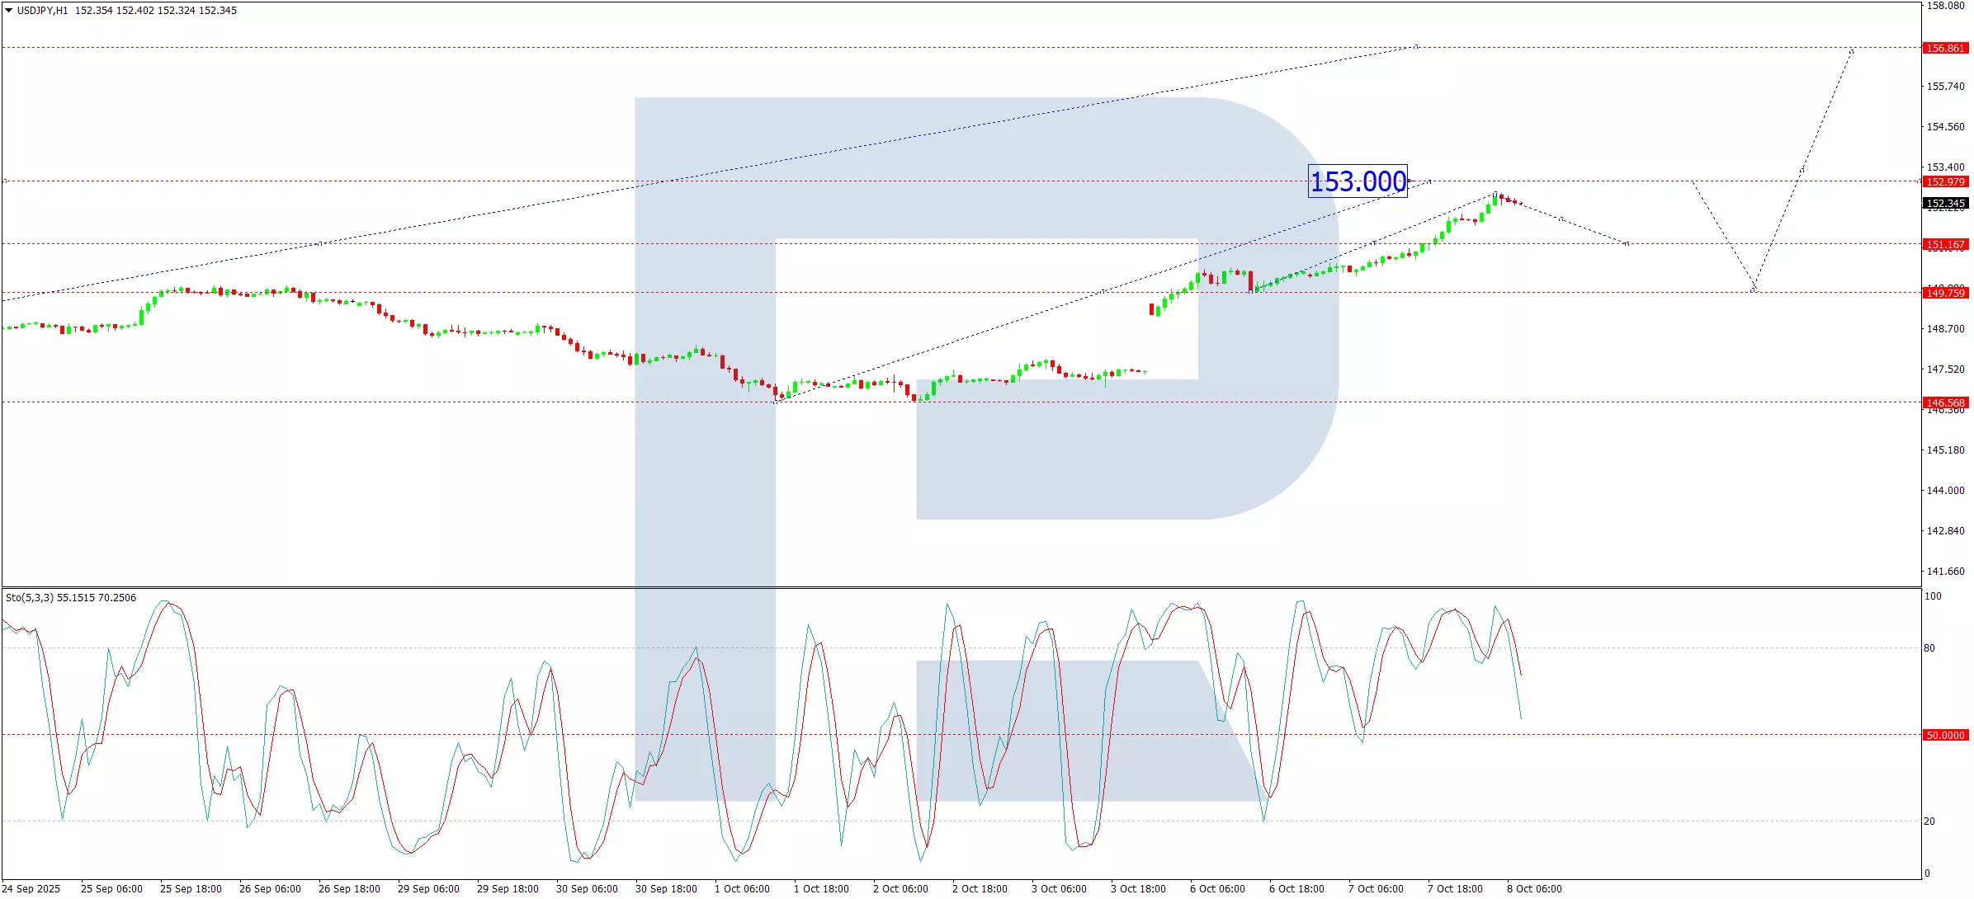Click the '1 Oct 06:00' time axis label
Image resolution: width=1974 pixels, height=899 pixels.
point(742,889)
